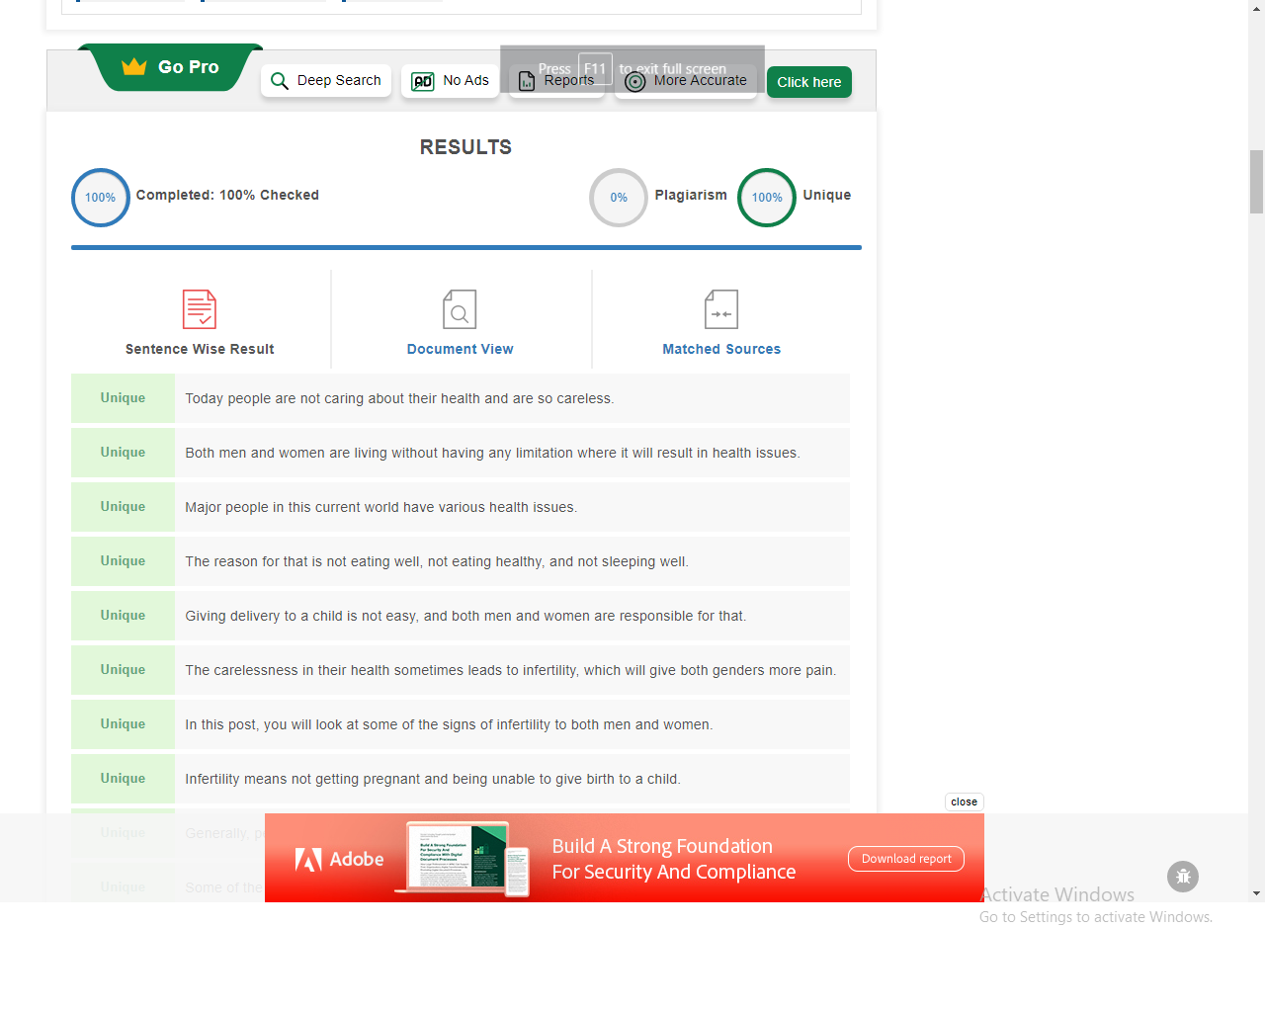Click the 100% Unique circle
The width and height of the screenshot is (1265, 1012).
coord(767,198)
